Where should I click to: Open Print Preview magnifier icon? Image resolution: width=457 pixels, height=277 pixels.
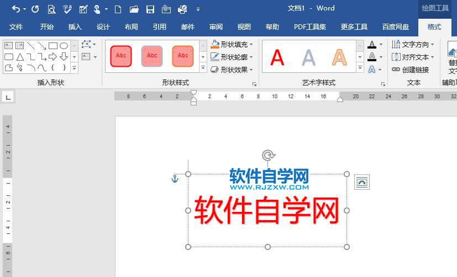(x=51, y=9)
